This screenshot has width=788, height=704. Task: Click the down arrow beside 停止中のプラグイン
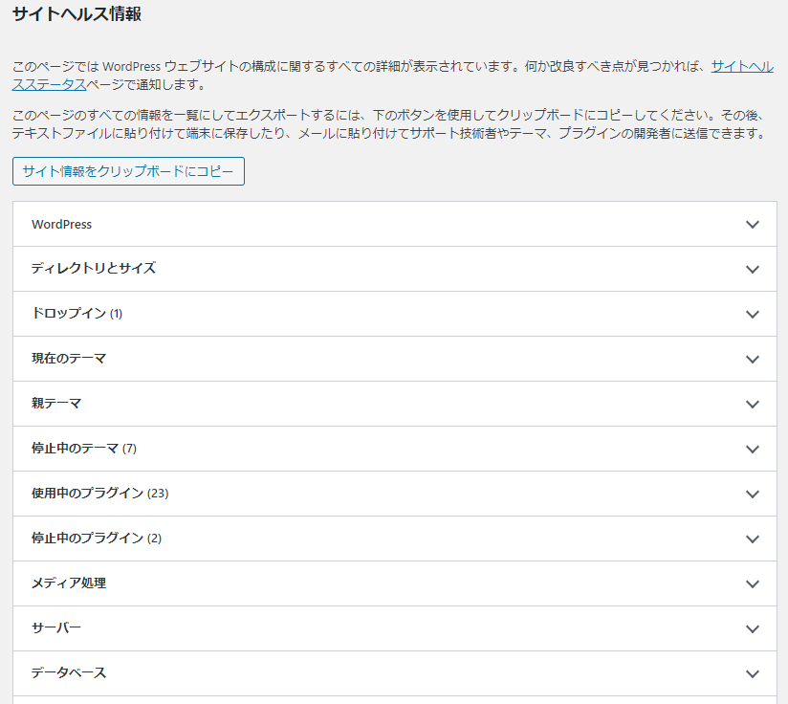[753, 539]
